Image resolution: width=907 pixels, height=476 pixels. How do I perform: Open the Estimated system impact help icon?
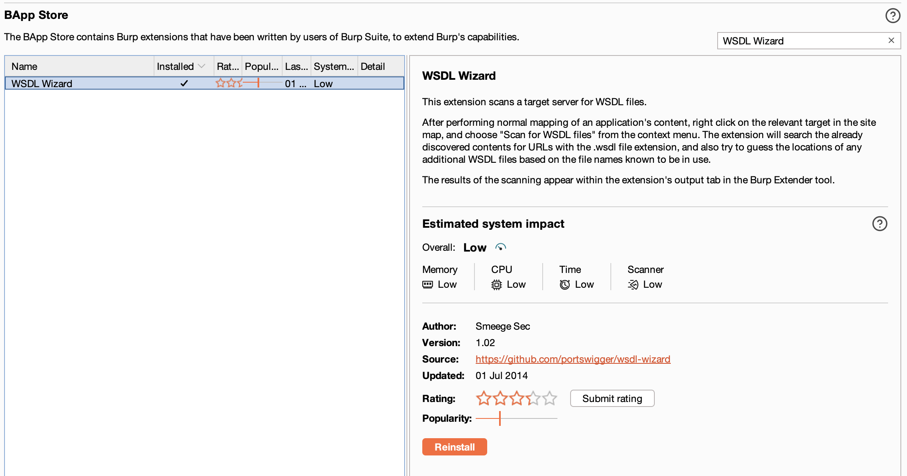click(879, 224)
